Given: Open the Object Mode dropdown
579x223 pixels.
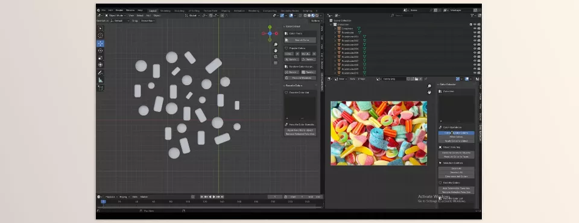Looking at the screenshot, I should (115, 16).
